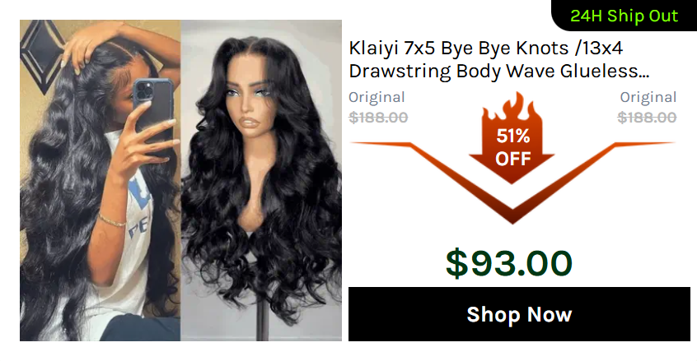
Task: Click the blue lettering on the white t-shirt
Action: pyautogui.click(x=140, y=208)
